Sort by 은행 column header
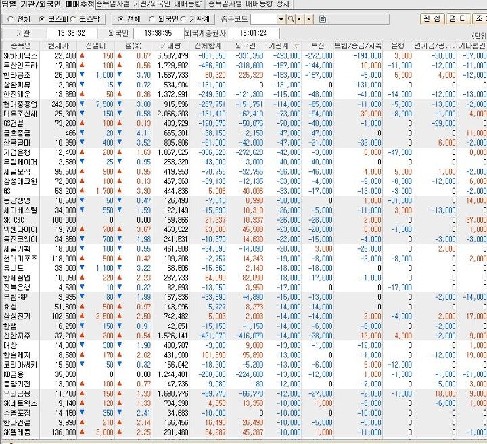This screenshot has height=444, width=487. pyautogui.click(x=398, y=45)
